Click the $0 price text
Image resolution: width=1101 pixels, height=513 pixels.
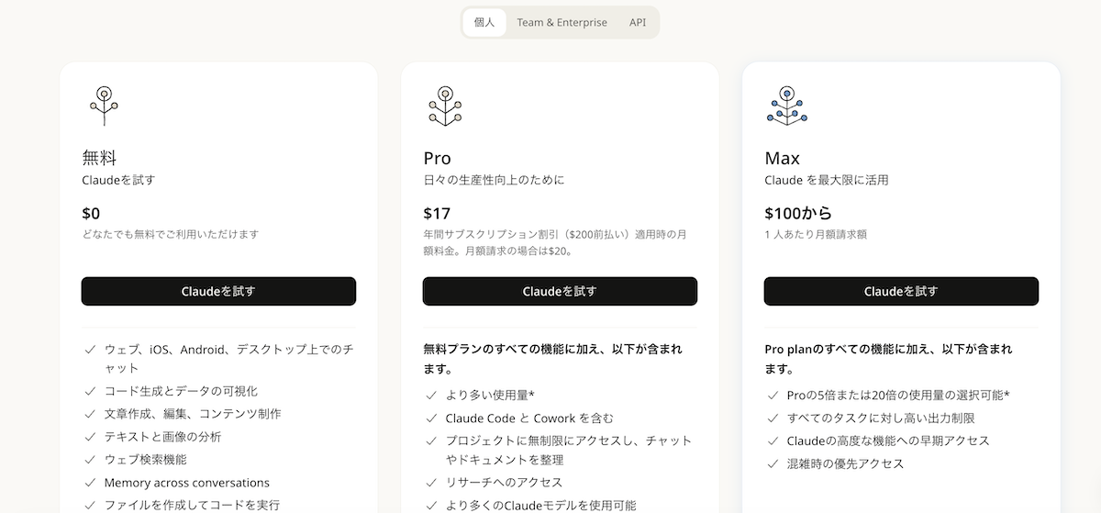(91, 214)
